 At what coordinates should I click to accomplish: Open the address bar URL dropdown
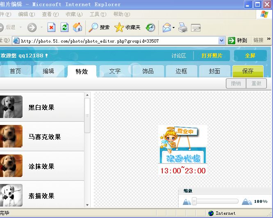click(221, 41)
